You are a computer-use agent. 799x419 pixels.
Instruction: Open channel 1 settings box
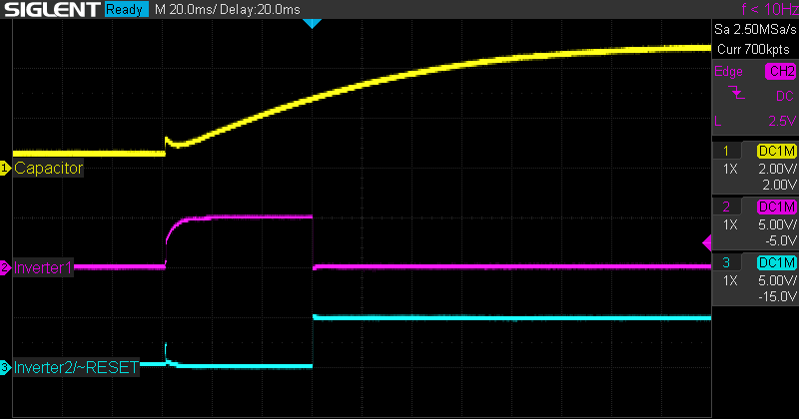[x=755, y=168]
